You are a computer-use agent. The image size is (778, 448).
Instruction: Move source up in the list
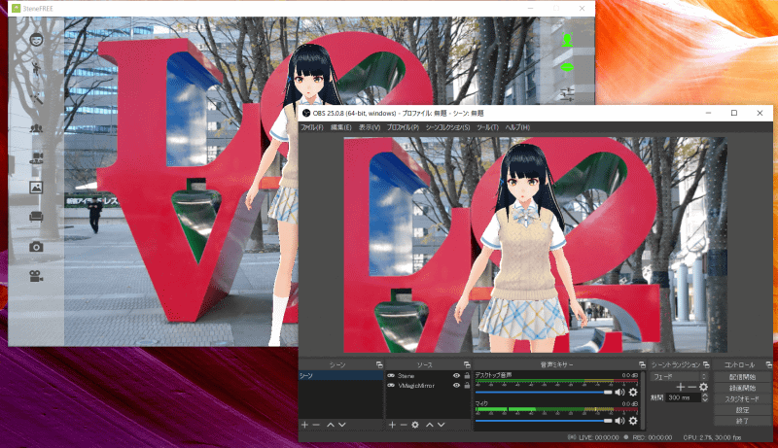(x=430, y=425)
